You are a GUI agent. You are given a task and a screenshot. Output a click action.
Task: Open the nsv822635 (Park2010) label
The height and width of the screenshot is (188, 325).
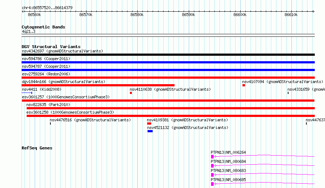point(48,105)
